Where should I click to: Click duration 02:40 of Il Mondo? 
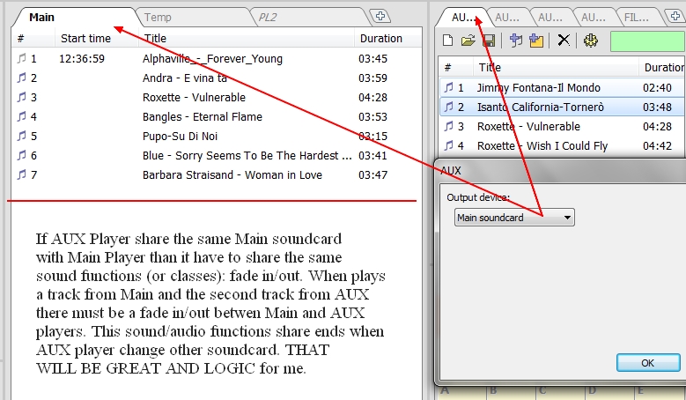tap(657, 87)
